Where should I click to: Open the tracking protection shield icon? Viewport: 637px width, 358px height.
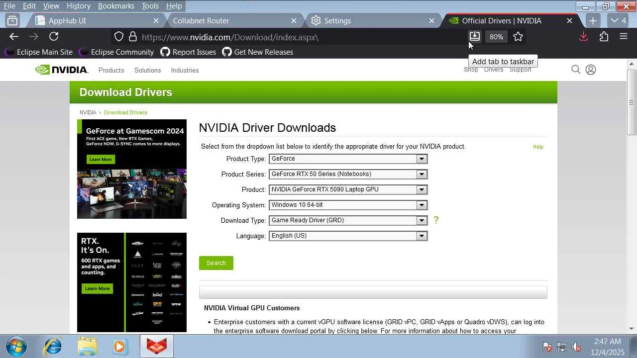[x=118, y=37]
